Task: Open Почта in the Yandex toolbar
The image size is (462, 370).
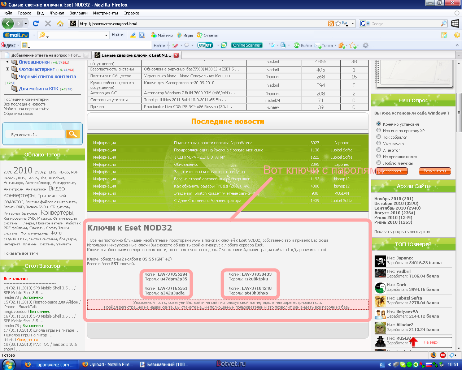Action: click(x=324, y=45)
